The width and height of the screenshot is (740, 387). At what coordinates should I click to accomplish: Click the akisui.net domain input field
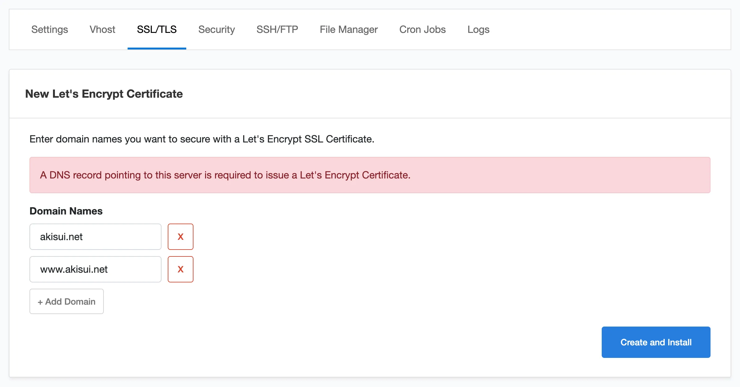coord(95,237)
